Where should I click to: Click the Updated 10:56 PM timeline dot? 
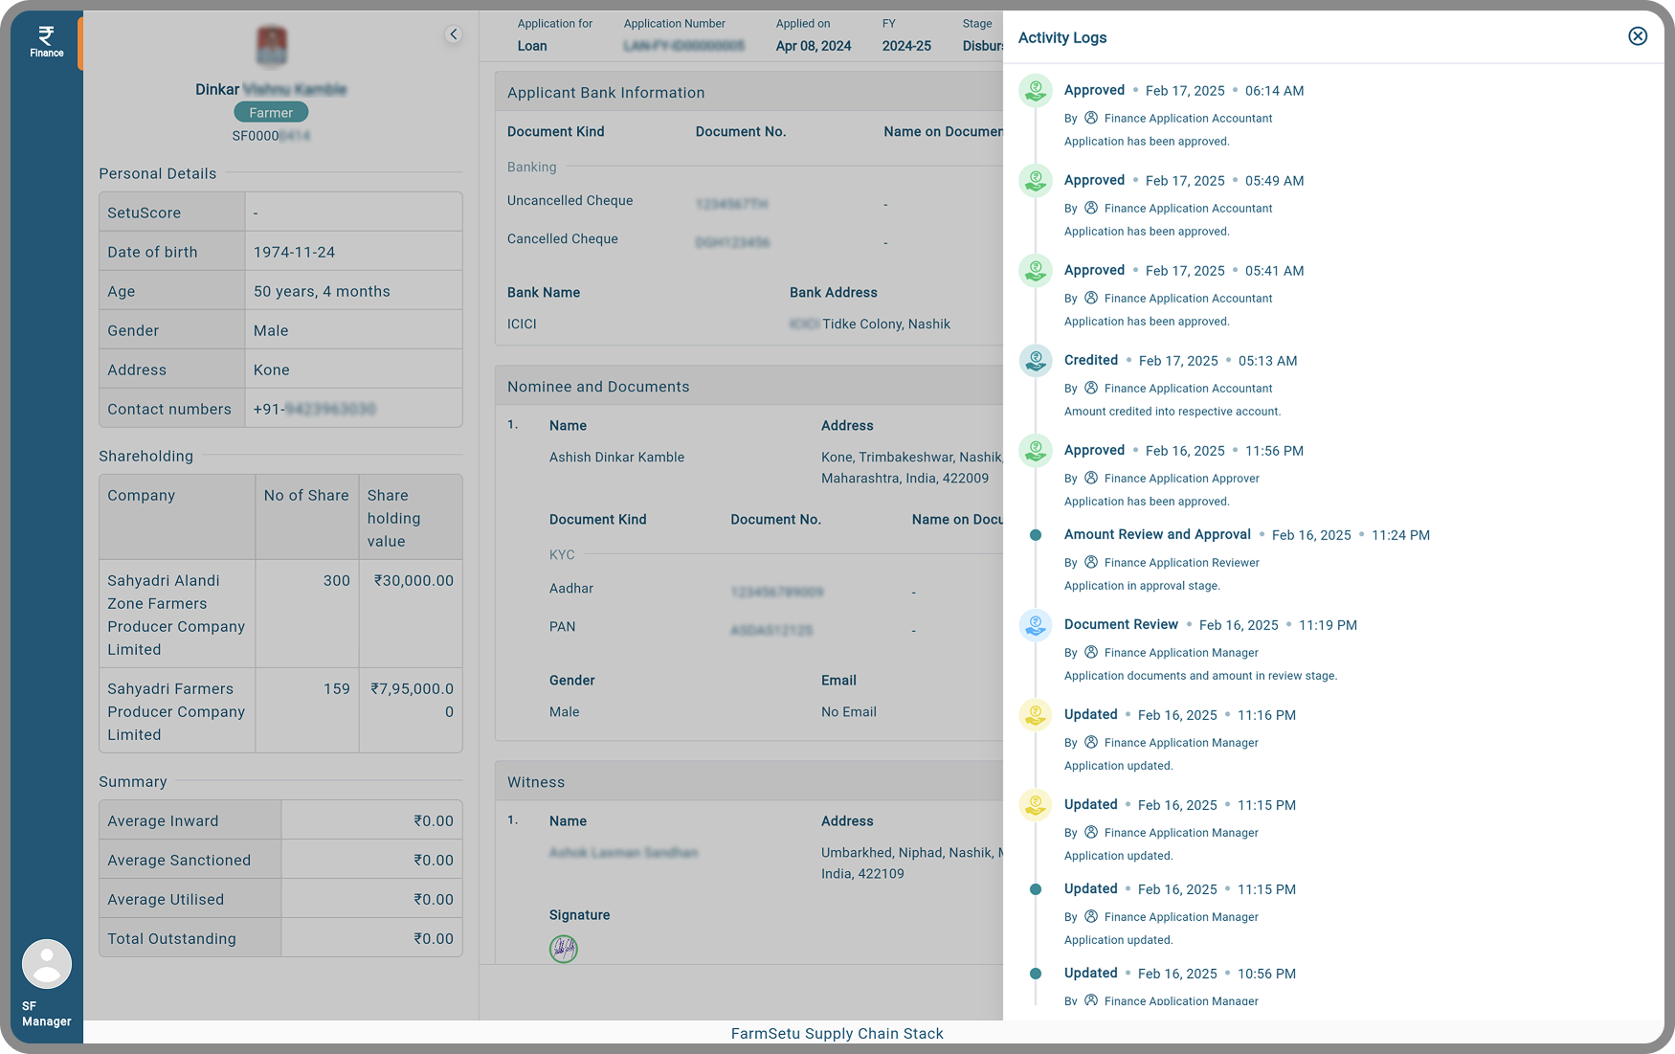[1035, 974]
